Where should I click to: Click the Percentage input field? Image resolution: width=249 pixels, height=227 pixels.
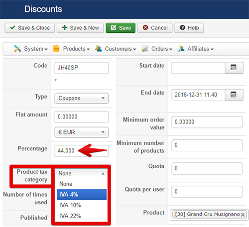(x=82, y=151)
